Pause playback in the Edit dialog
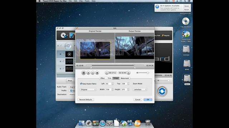The image size is (229, 128). point(83,73)
